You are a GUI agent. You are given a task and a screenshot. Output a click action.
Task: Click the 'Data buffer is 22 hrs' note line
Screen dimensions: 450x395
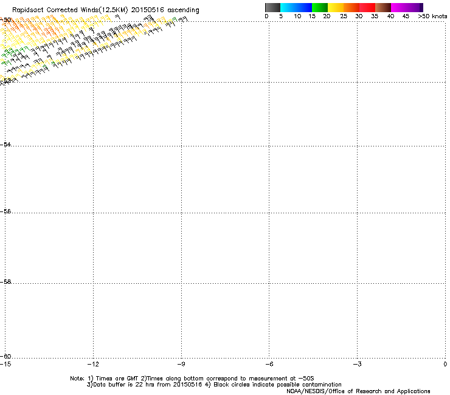pos(214,385)
